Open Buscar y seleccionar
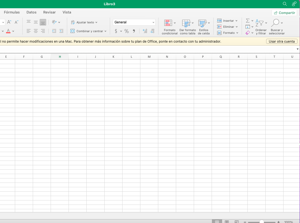 [x=277, y=27]
